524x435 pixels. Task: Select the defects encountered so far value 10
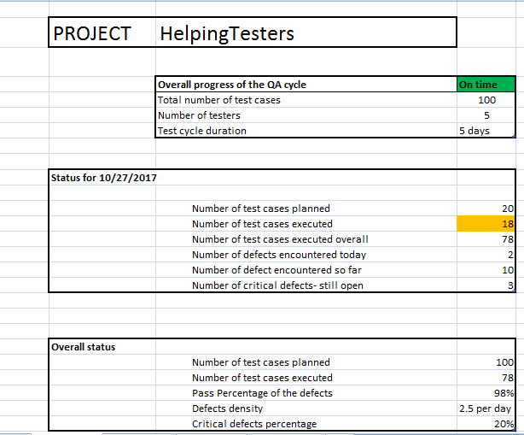486,270
